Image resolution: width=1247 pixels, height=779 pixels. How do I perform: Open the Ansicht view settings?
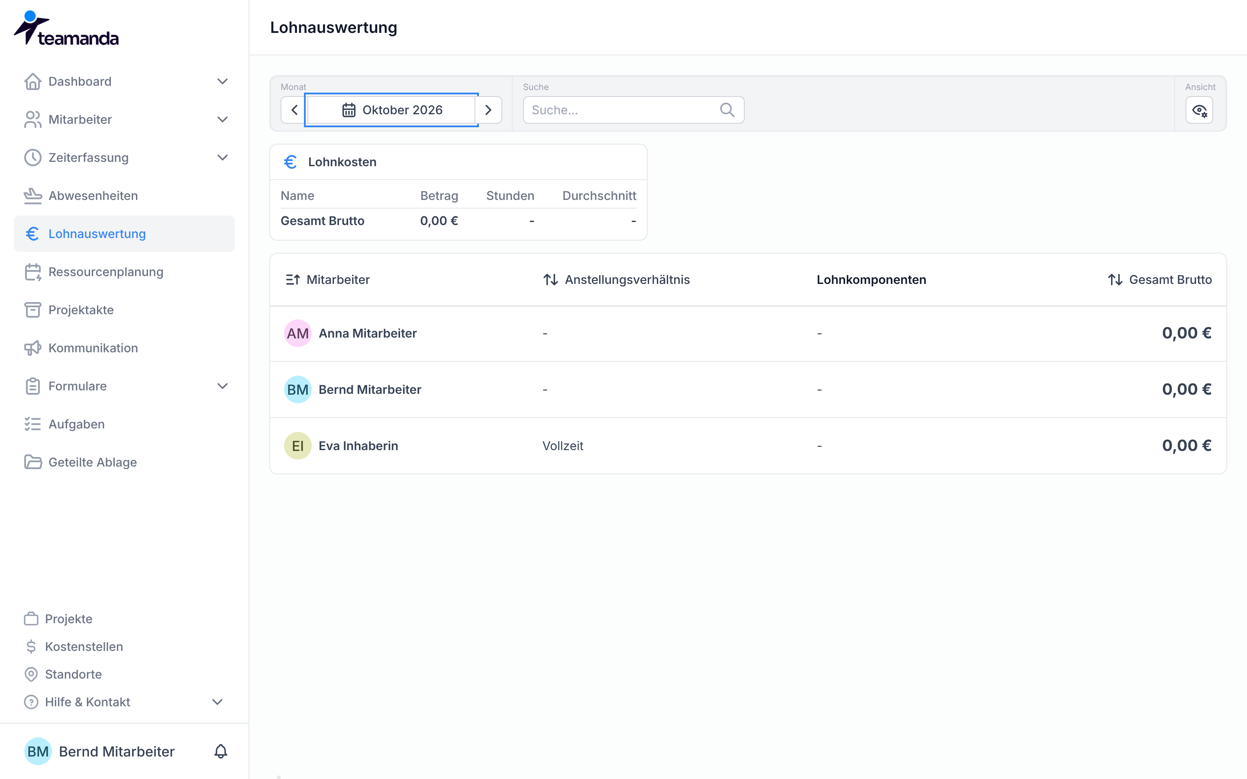pyautogui.click(x=1199, y=110)
